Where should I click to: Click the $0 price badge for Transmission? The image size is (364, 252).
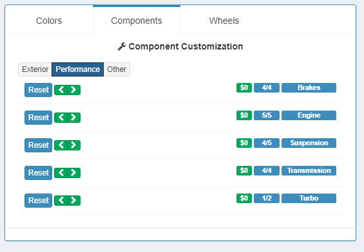point(244,171)
